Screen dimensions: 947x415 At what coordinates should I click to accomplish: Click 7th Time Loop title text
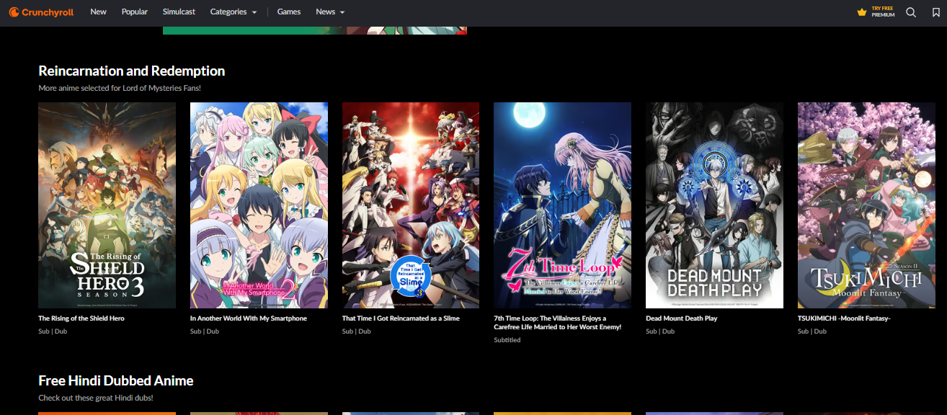(x=557, y=323)
